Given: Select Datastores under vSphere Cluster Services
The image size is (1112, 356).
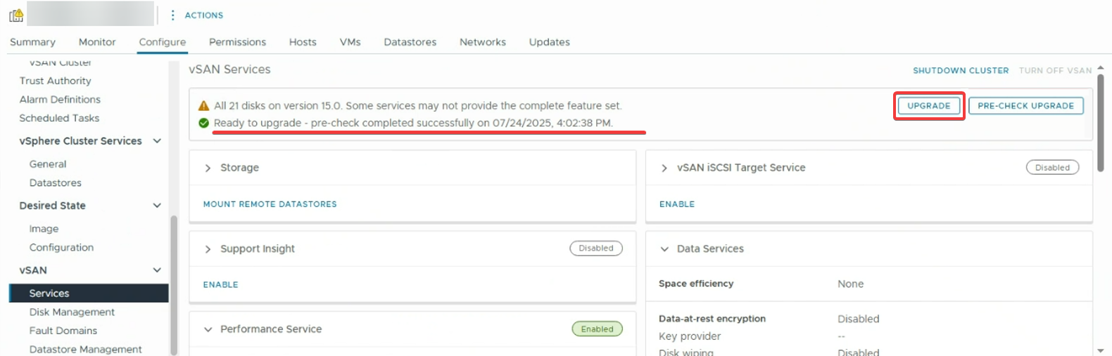Looking at the screenshot, I should 56,183.
